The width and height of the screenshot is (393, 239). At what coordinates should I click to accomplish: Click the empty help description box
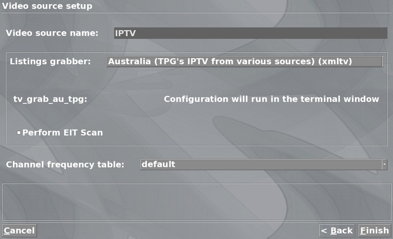tap(197, 202)
